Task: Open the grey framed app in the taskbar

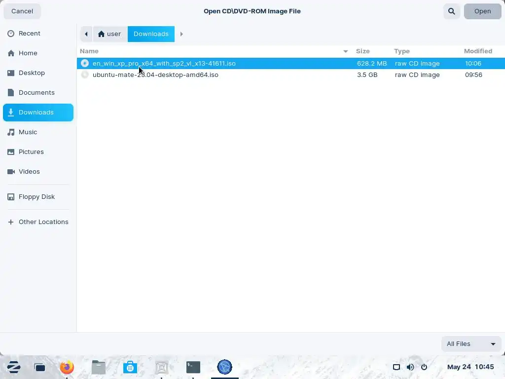Action: pyautogui.click(x=162, y=367)
